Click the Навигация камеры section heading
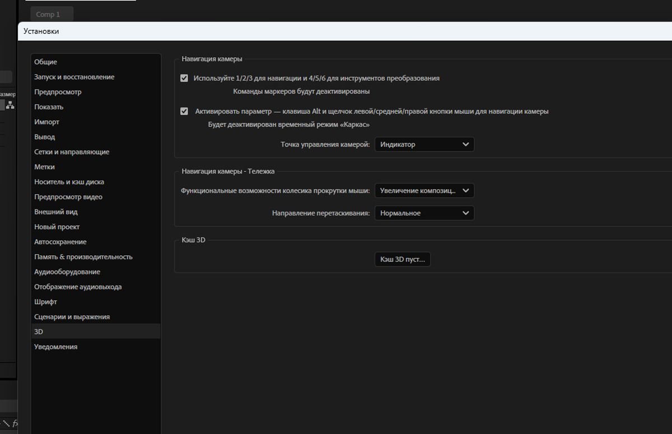 pos(212,59)
